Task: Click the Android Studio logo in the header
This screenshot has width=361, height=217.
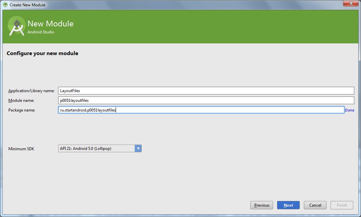Action: pos(16,26)
